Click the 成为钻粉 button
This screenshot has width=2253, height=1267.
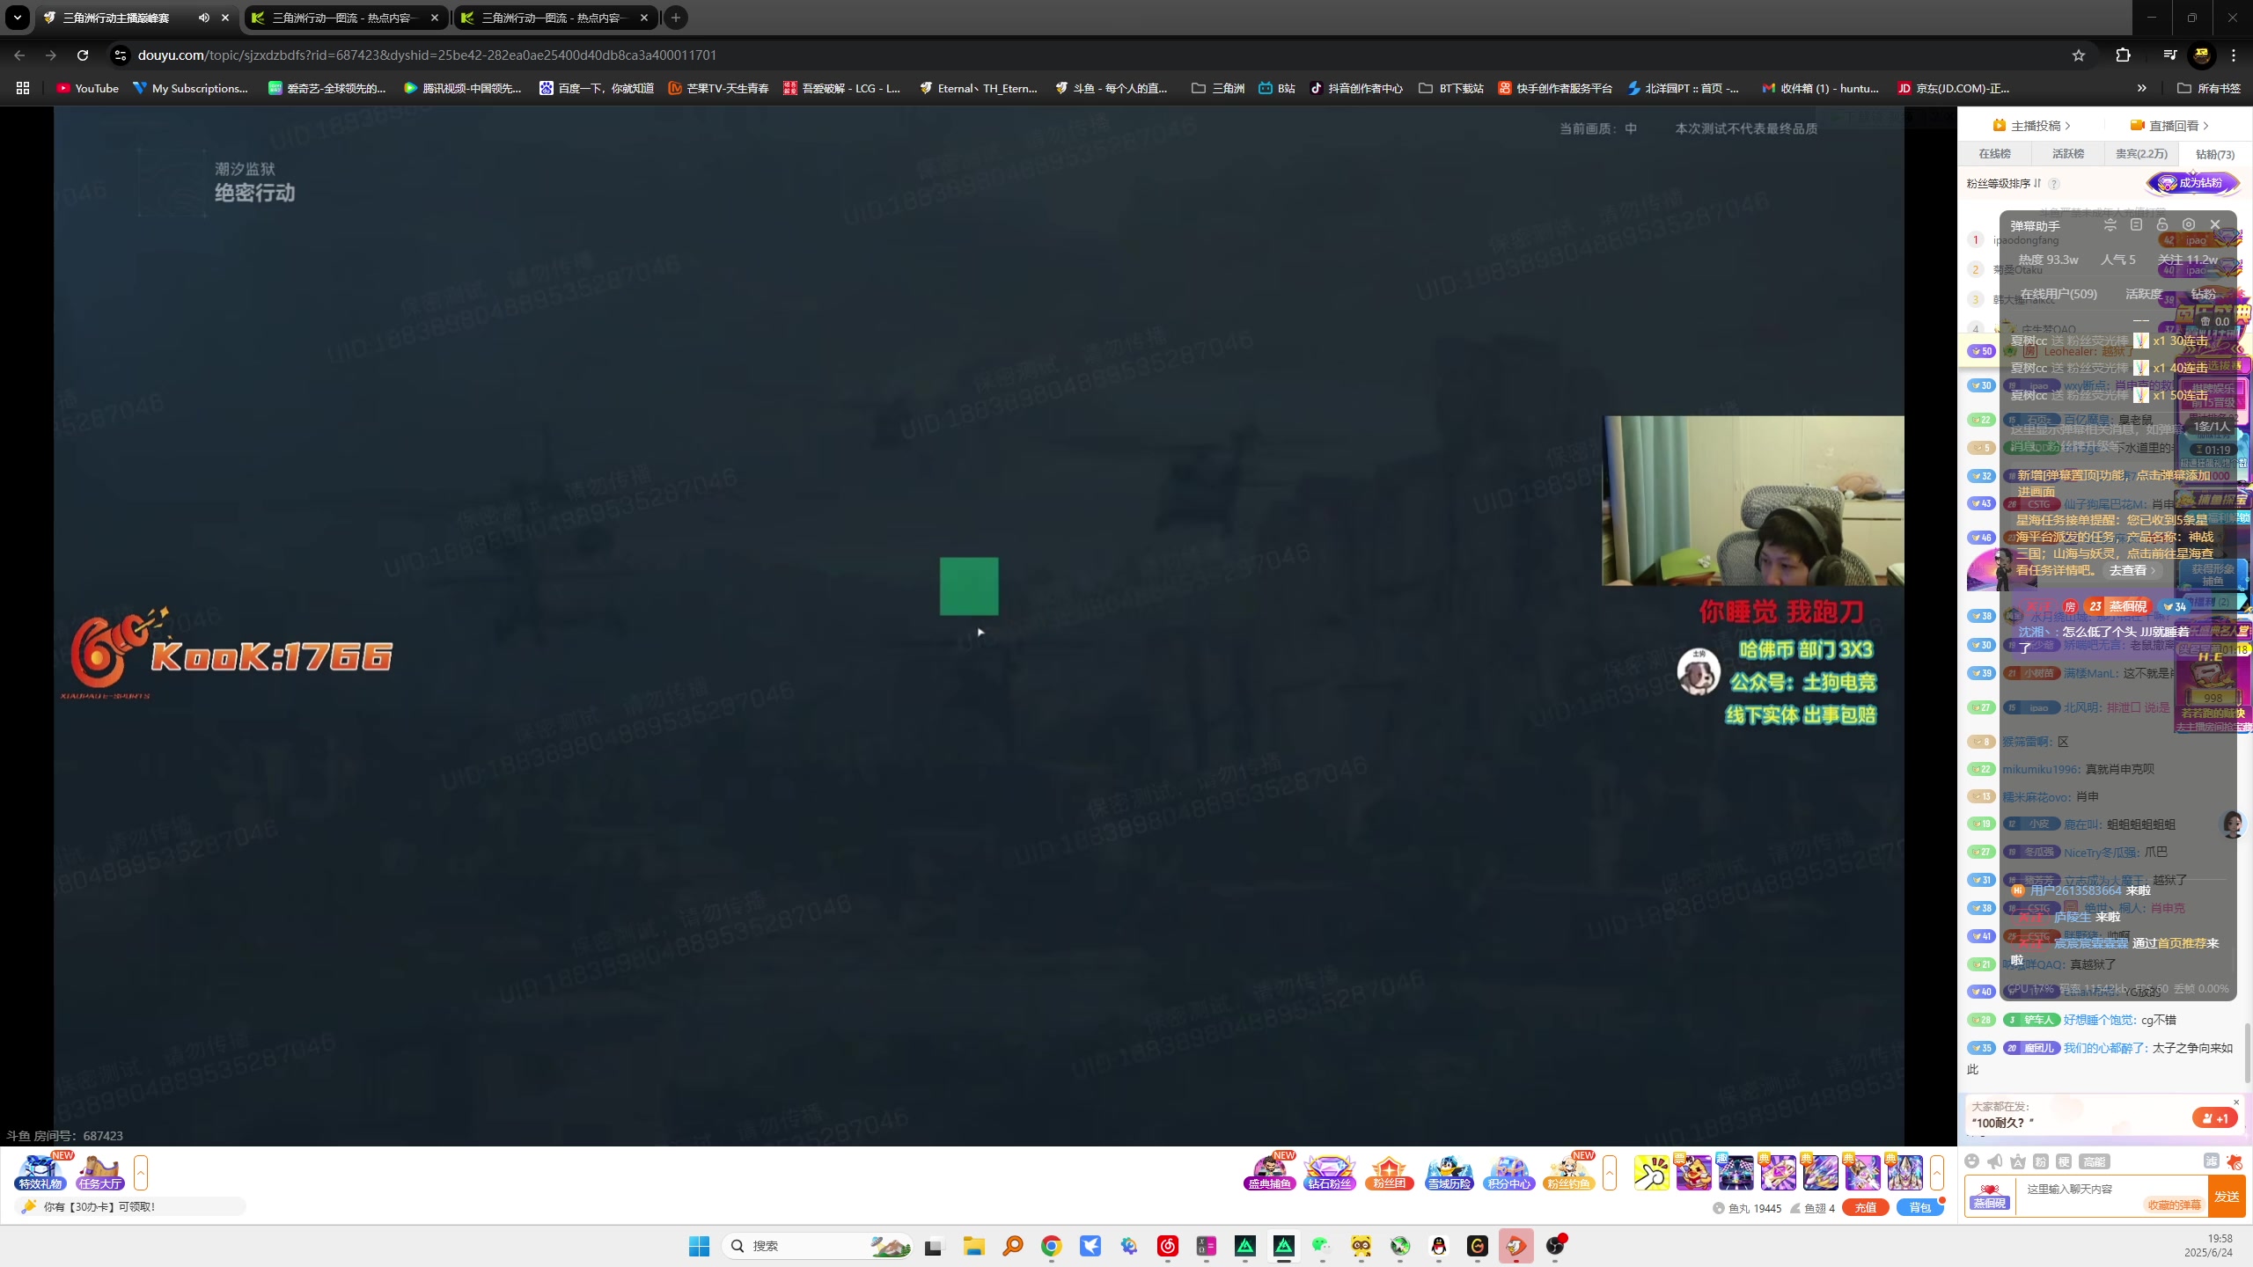click(x=2192, y=183)
